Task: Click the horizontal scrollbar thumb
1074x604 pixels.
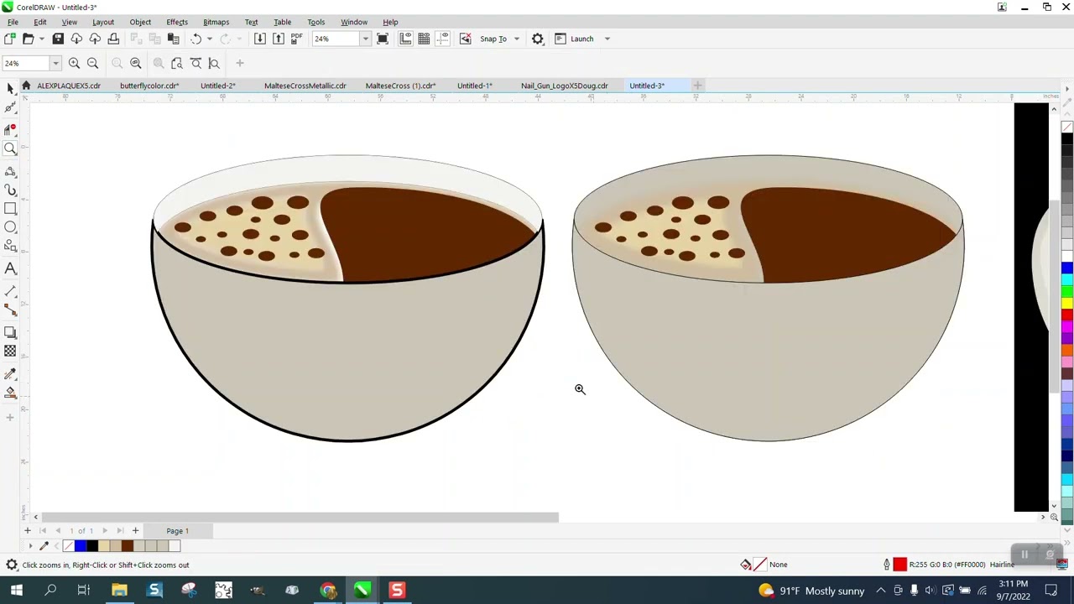Action: (x=300, y=518)
